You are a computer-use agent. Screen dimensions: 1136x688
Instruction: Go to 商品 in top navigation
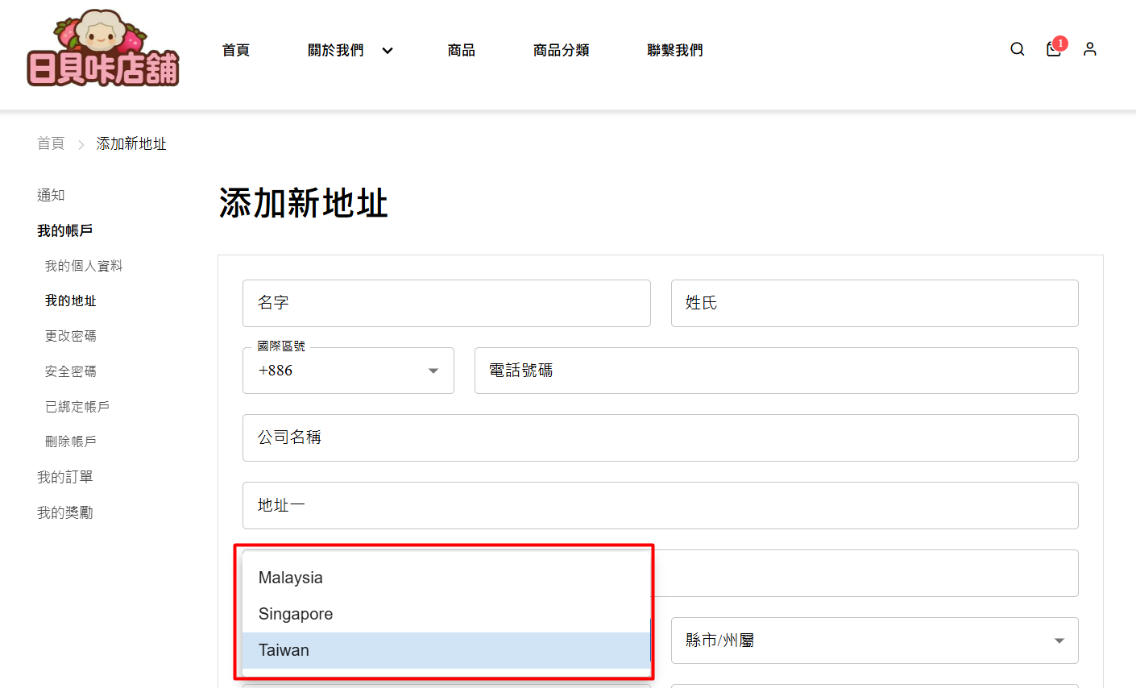(461, 50)
